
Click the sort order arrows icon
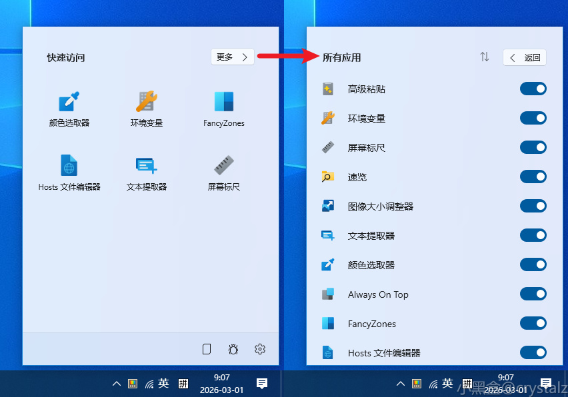(485, 57)
